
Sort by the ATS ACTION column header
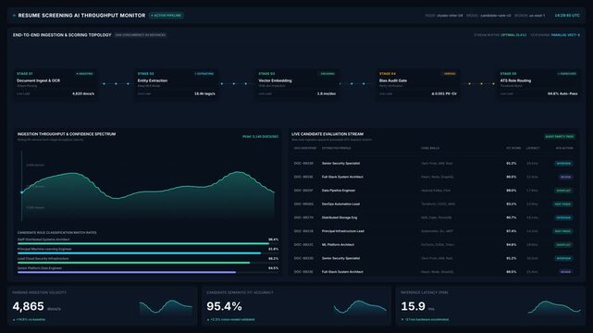coord(564,148)
